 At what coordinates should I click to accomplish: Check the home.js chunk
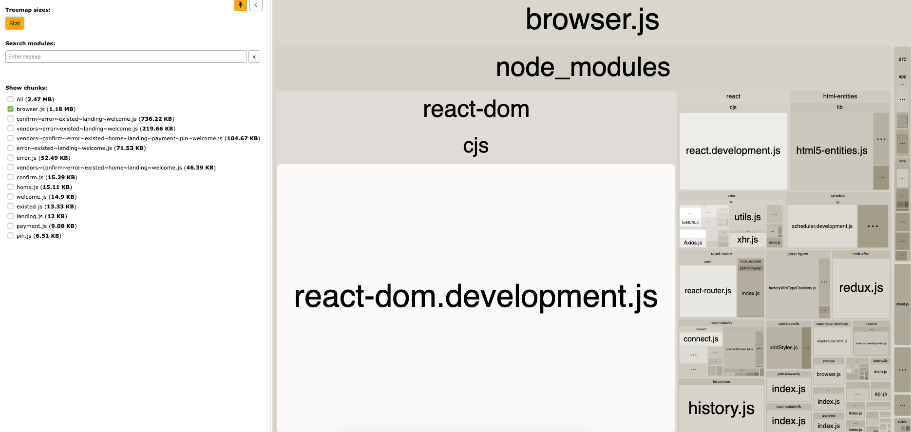10,187
